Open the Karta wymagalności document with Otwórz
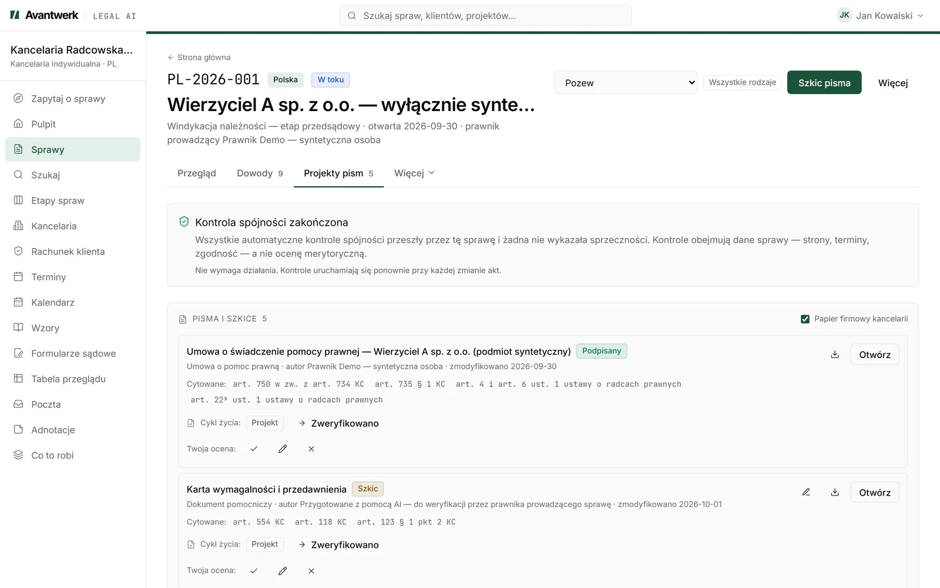This screenshot has height=588, width=940. point(875,492)
